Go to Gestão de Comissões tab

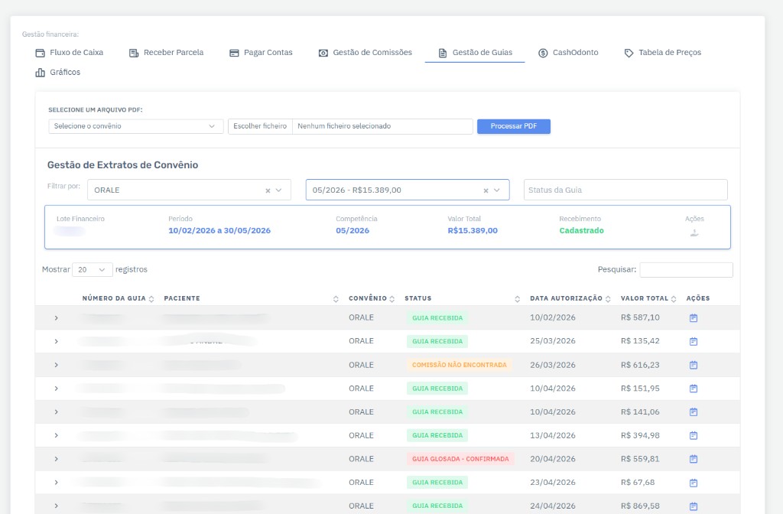[x=366, y=53]
